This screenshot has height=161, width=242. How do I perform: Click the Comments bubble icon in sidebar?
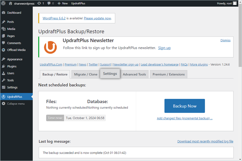point(3,43)
